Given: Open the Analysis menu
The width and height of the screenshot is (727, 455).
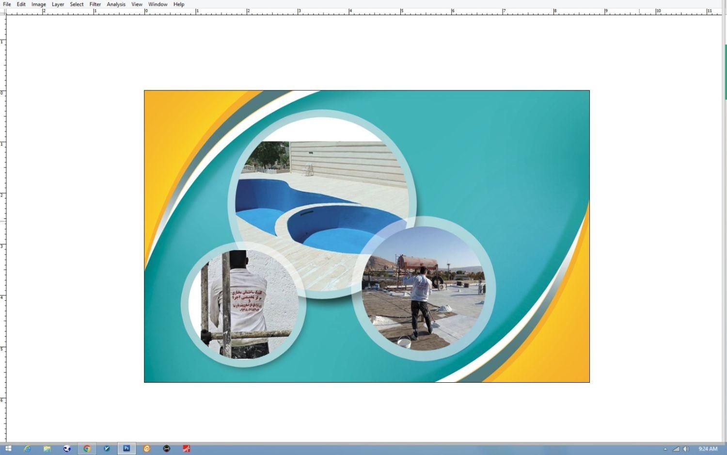Looking at the screenshot, I should tap(116, 4).
